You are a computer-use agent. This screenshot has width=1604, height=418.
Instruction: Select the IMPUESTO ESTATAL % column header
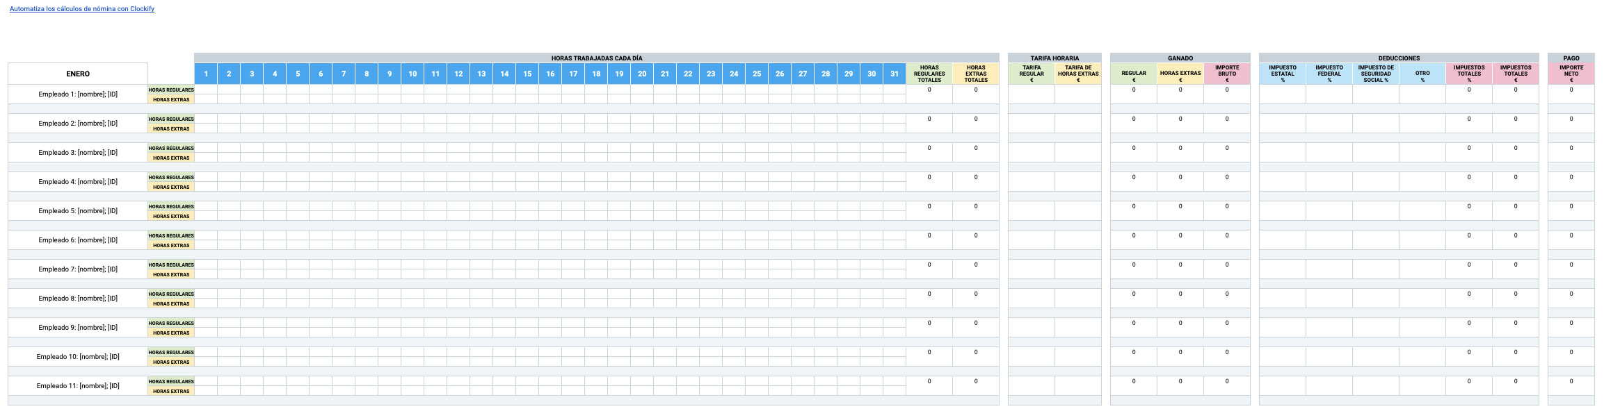[1283, 74]
